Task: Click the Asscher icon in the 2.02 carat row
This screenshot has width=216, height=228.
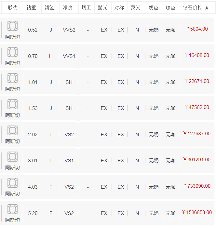Action: (x=12, y=130)
